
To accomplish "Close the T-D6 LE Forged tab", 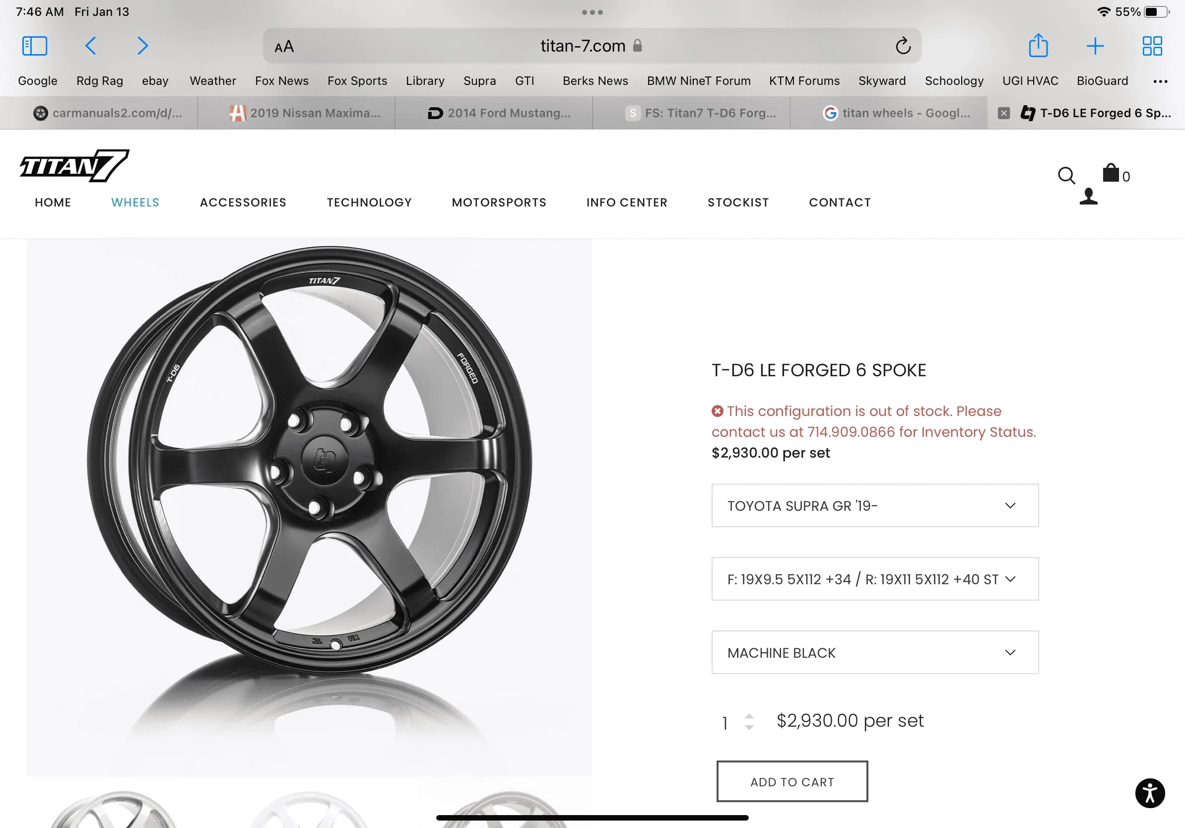I will 1003,113.
